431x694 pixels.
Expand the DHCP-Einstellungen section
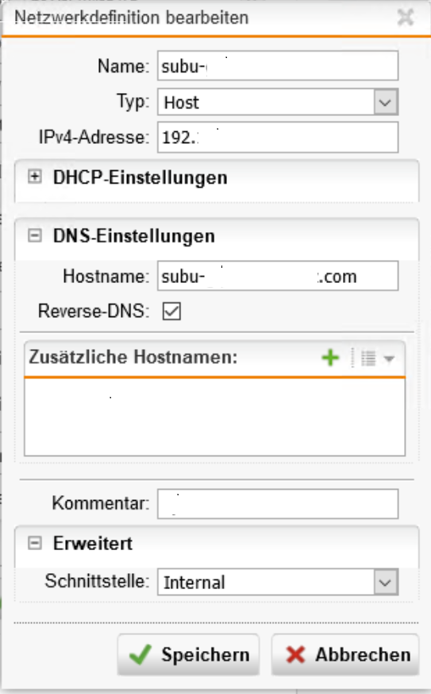click(x=34, y=177)
